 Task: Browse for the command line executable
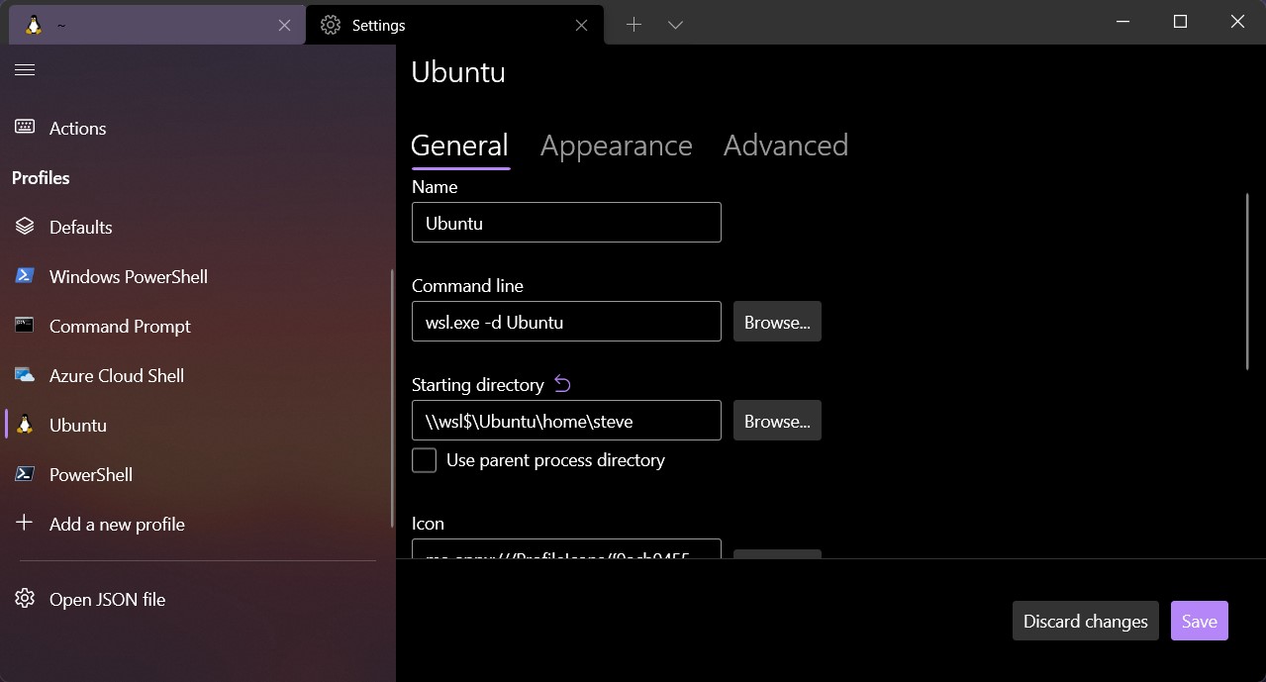pyautogui.click(x=777, y=322)
